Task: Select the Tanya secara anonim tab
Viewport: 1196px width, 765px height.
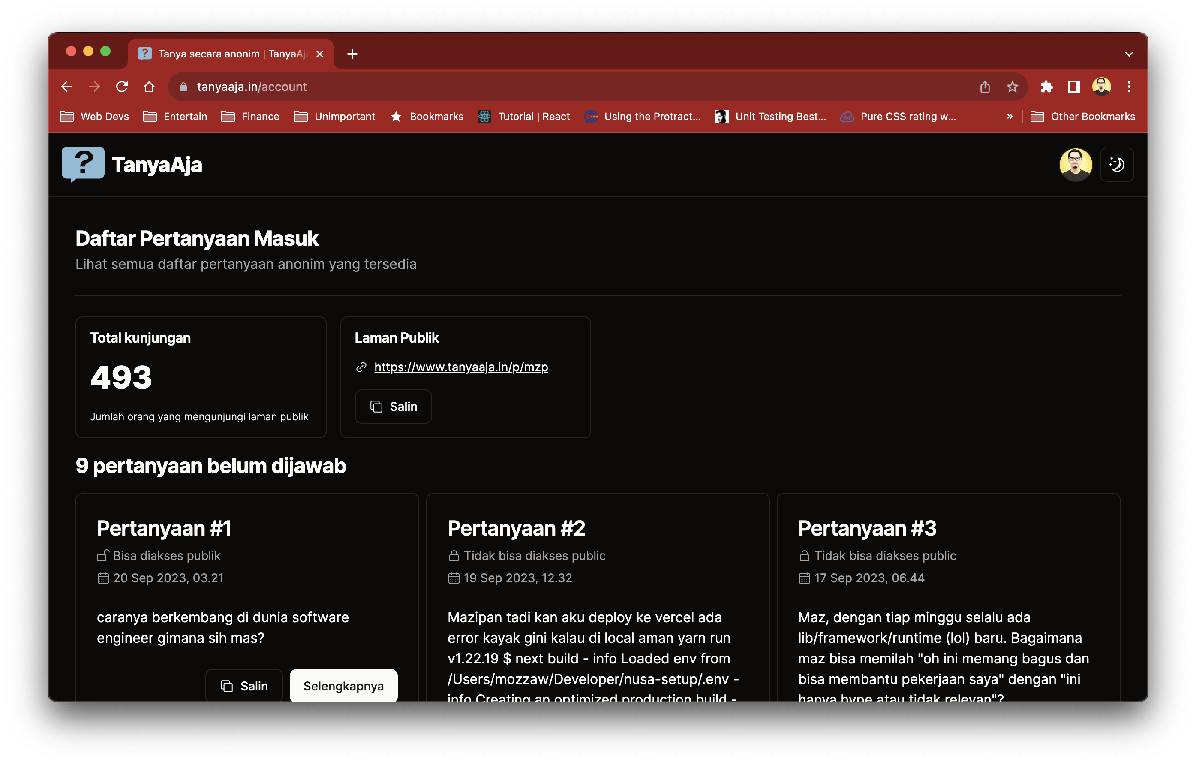Action: pos(231,54)
